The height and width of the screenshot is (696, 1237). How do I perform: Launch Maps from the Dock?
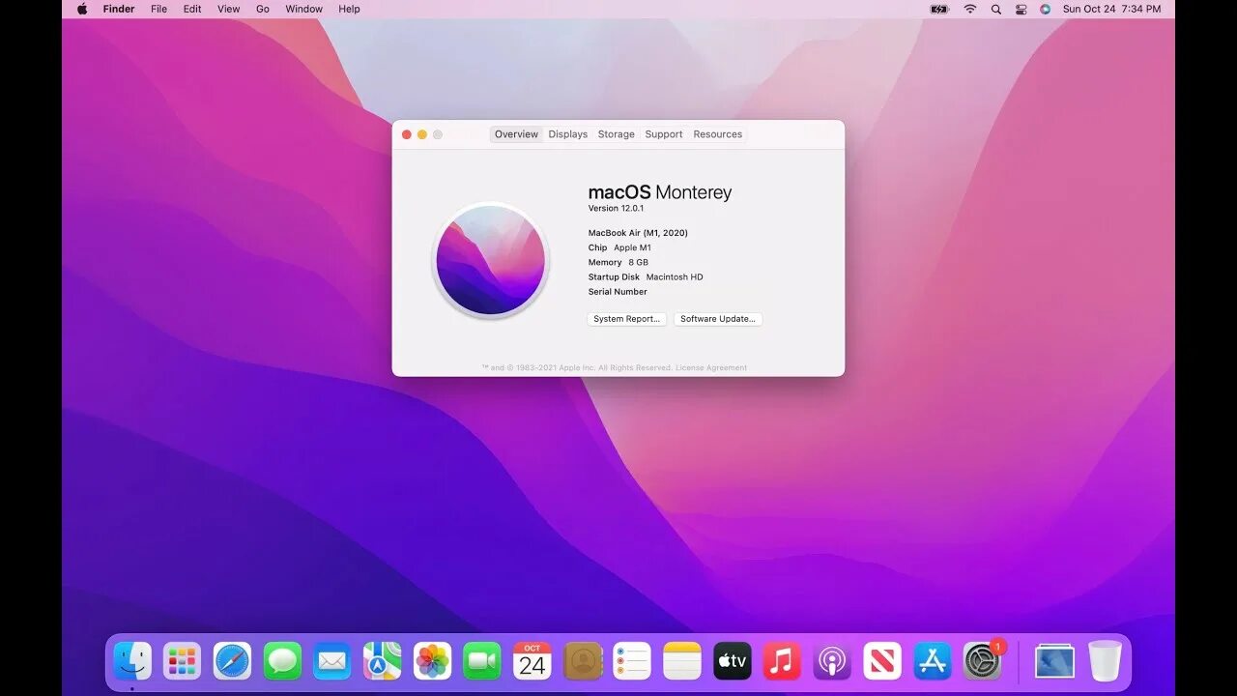point(382,661)
